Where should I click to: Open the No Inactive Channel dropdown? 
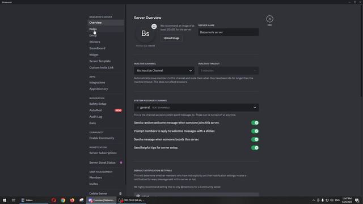coord(164,70)
